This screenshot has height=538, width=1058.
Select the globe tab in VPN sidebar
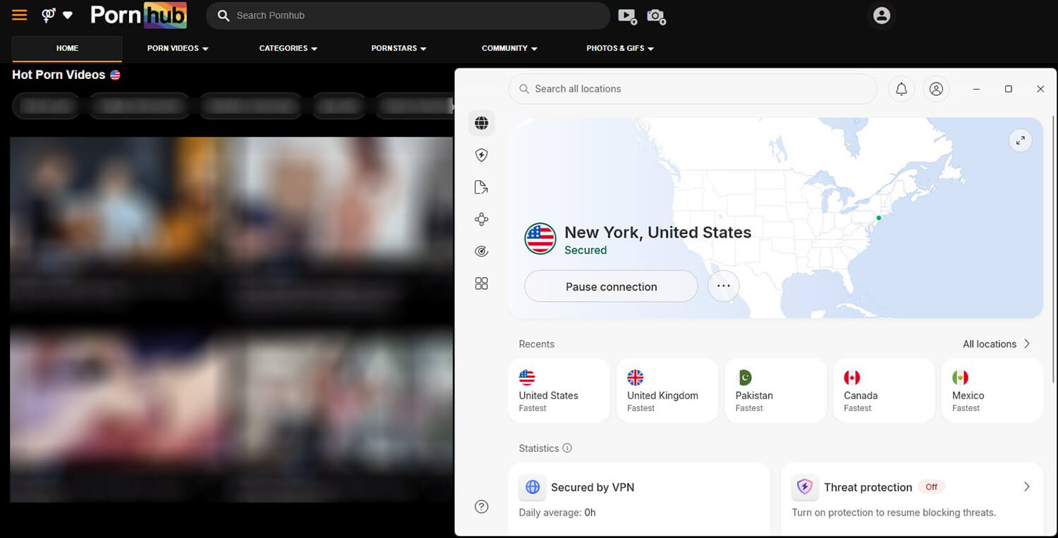tap(482, 123)
